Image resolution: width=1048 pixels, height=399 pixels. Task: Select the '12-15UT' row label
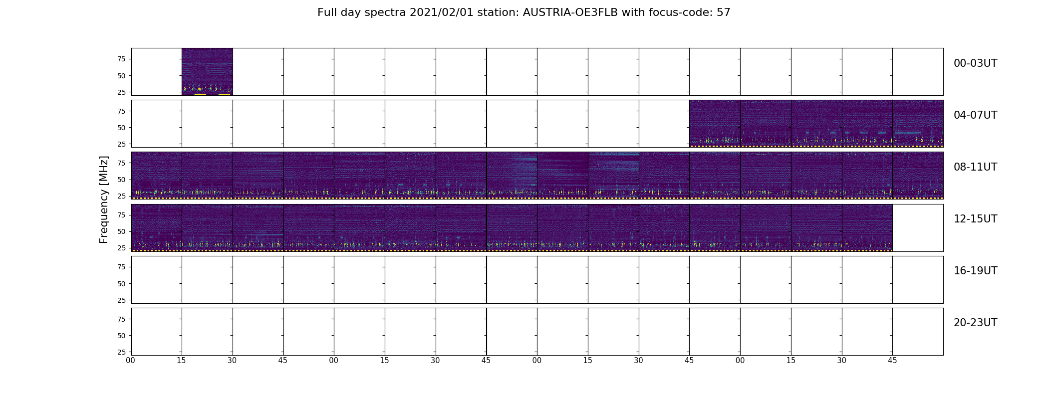[x=975, y=219]
